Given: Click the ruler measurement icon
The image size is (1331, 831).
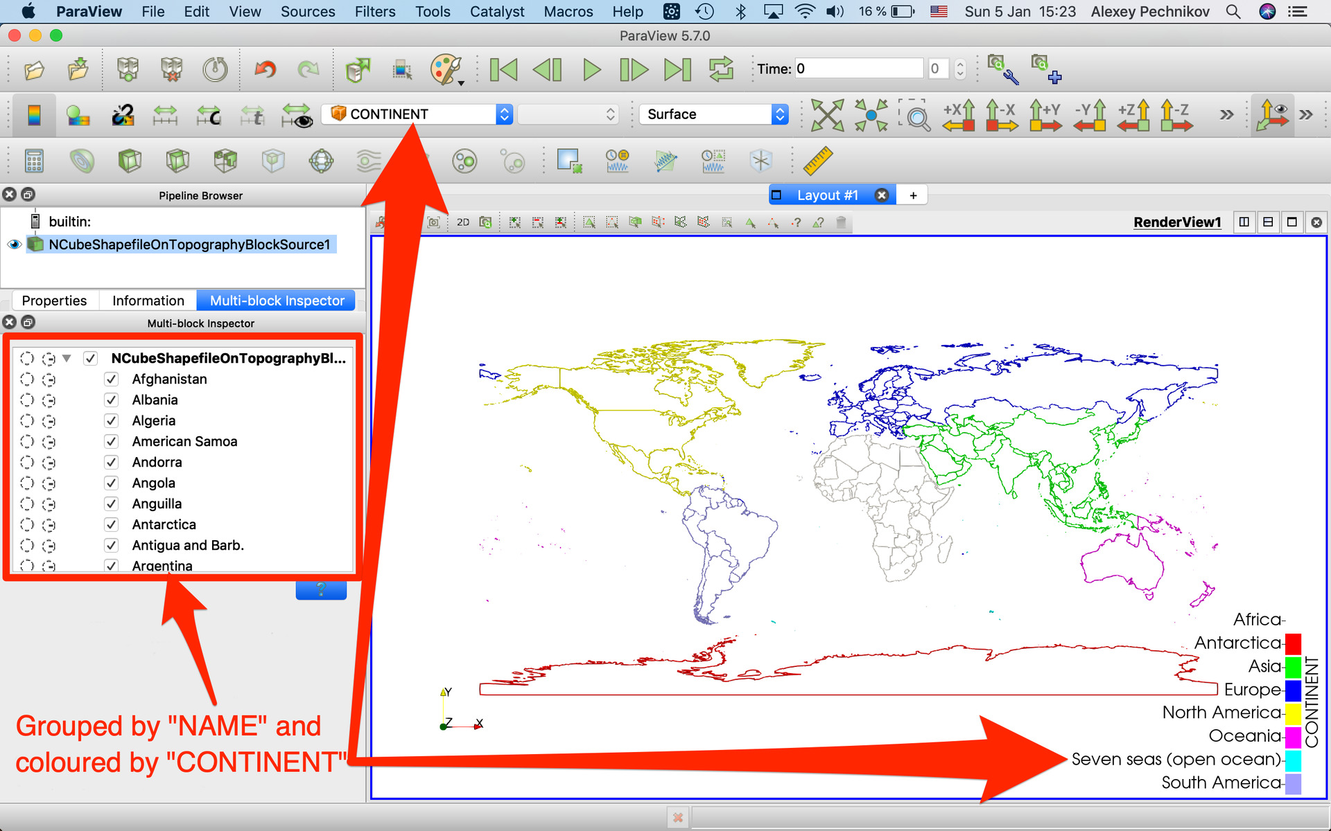Looking at the screenshot, I should [818, 161].
